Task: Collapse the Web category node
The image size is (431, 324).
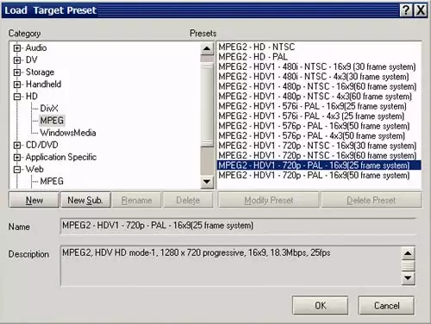Action: (17, 170)
